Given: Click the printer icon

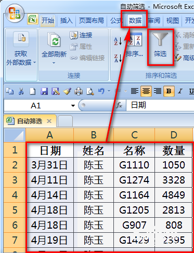Looking at the screenshot, I should (x=79, y=91).
